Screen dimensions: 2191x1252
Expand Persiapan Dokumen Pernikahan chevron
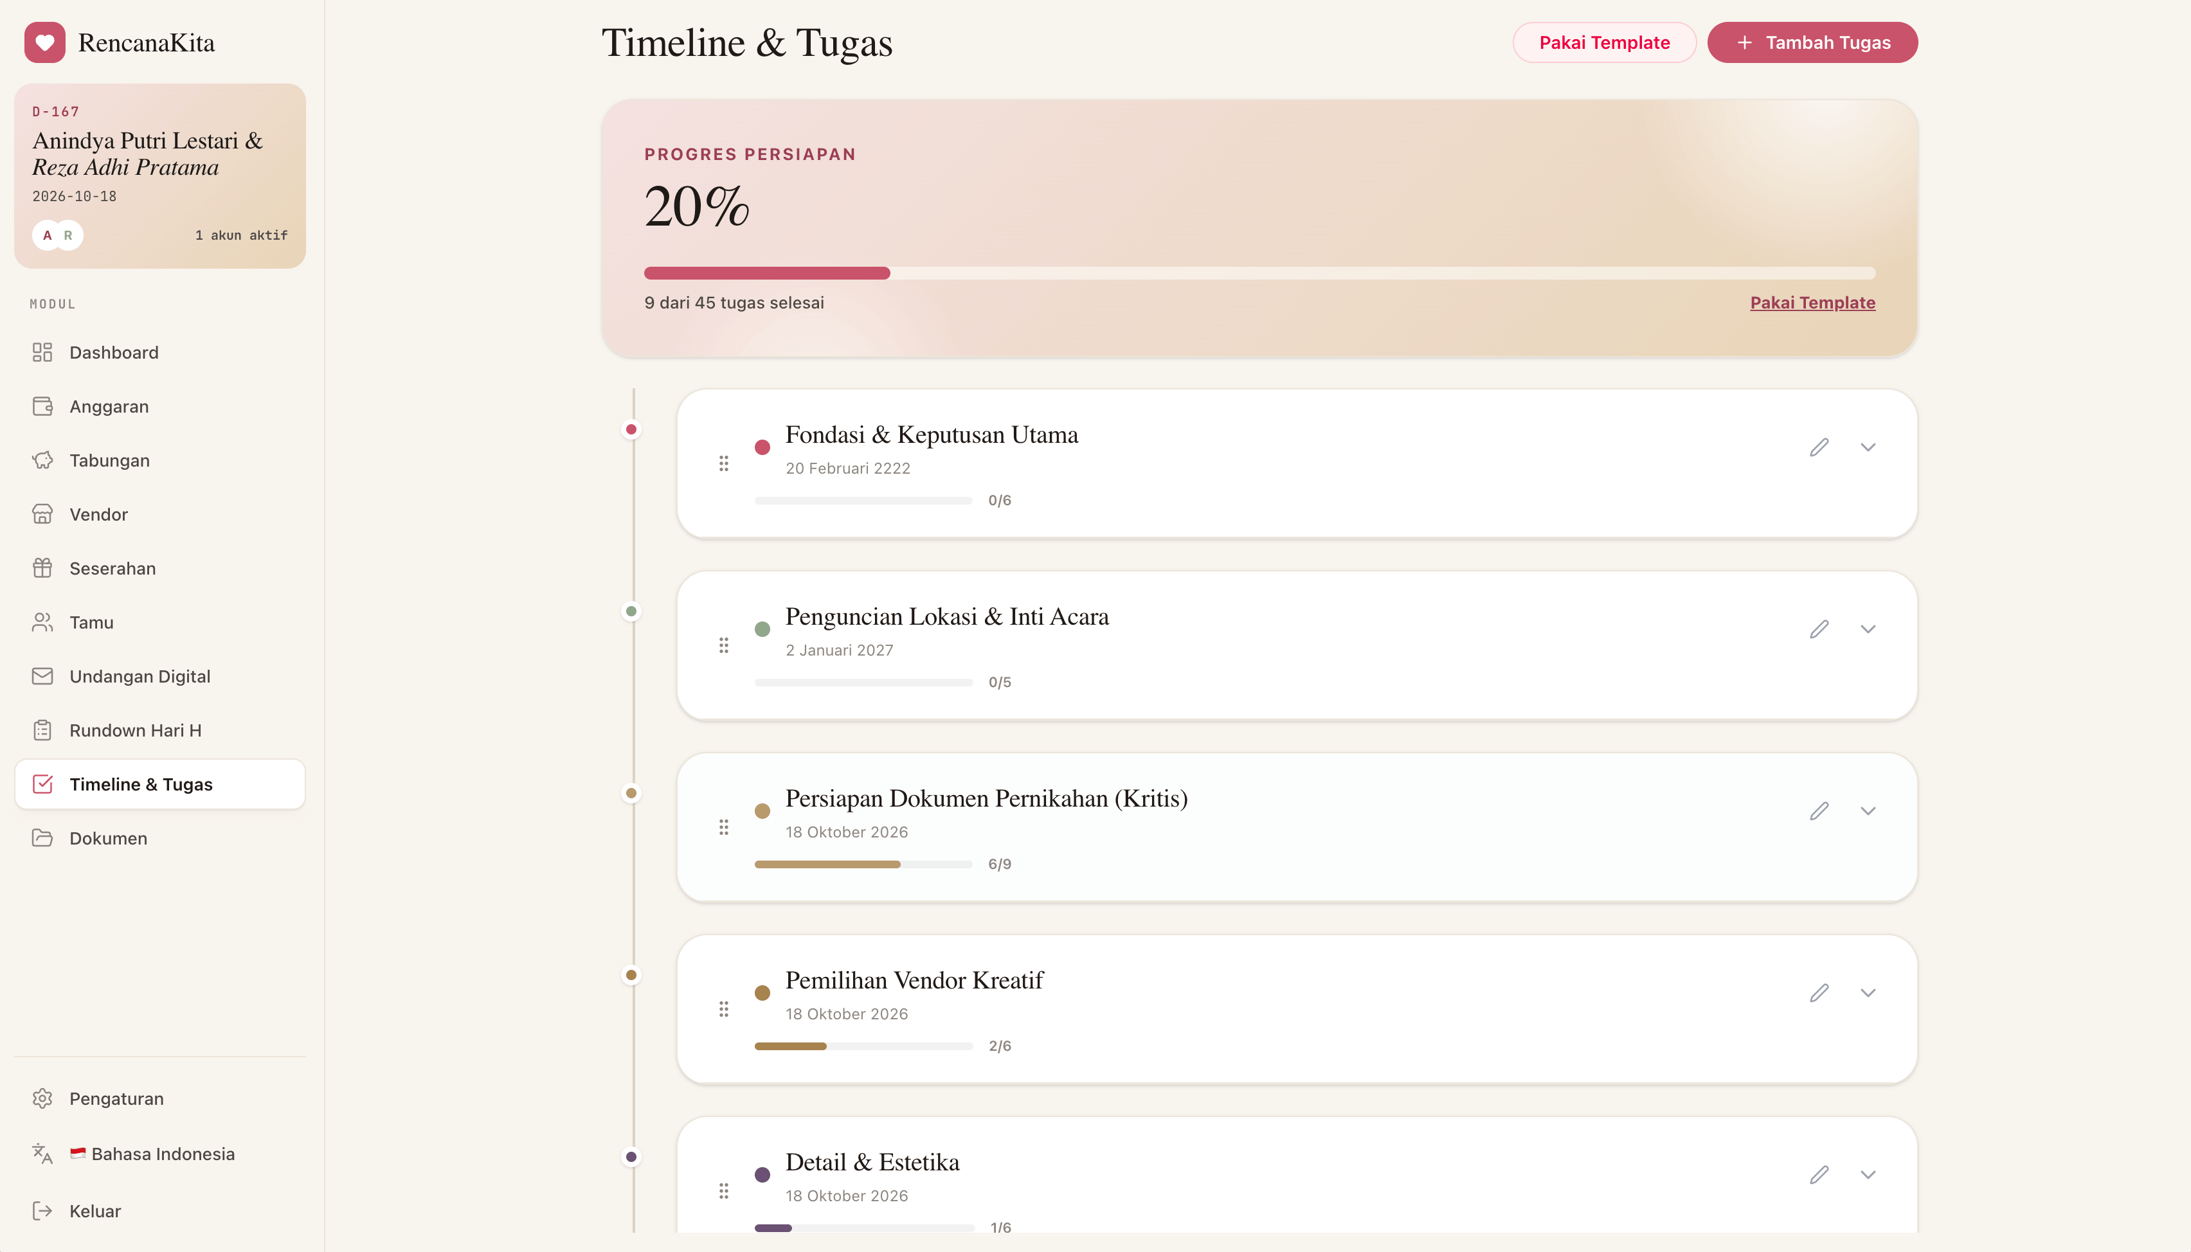[1868, 811]
